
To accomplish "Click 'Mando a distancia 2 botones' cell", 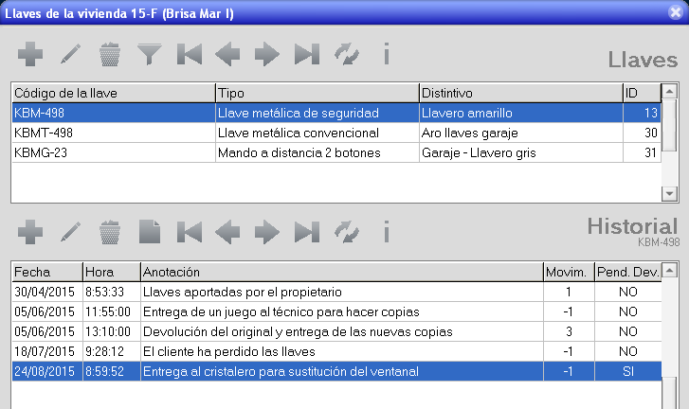I will click(x=317, y=152).
